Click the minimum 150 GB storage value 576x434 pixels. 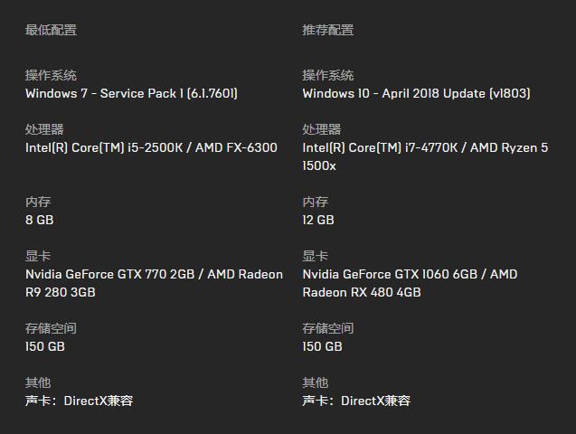(45, 346)
